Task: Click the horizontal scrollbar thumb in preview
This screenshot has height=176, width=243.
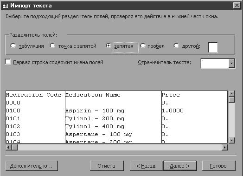Action: pyautogui.click(x=14, y=147)
